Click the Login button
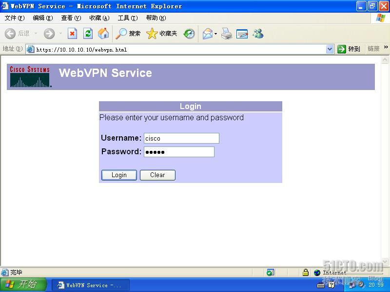390x292 pixels. [x=119, y=175]
